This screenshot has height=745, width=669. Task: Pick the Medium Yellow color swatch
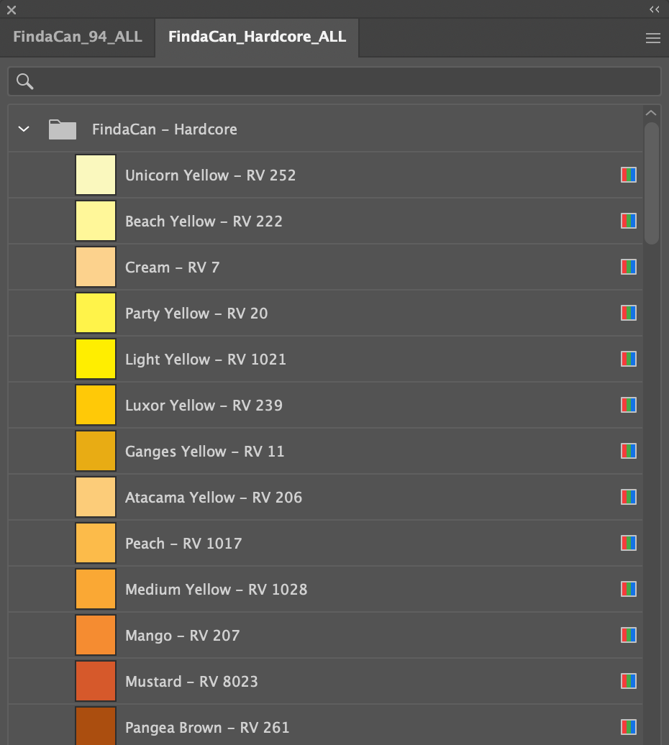96,589
